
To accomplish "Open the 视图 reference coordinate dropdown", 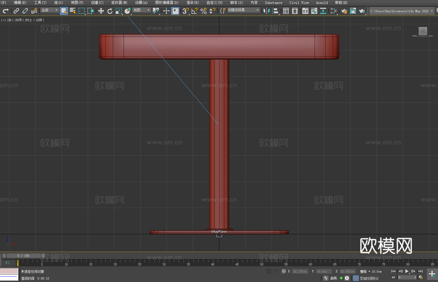I will (141, 10).
